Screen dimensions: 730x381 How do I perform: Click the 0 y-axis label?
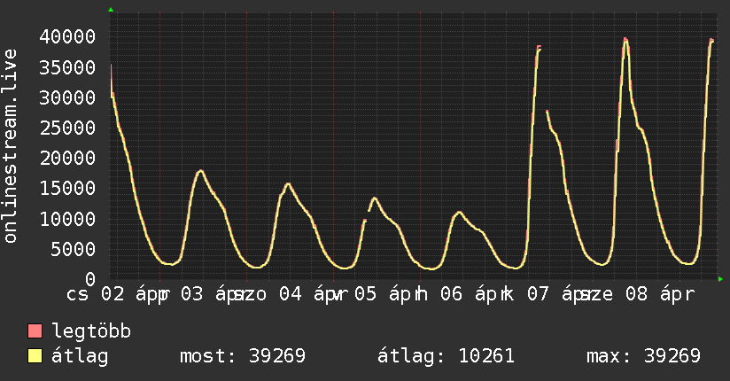click(x=90, y=279)
